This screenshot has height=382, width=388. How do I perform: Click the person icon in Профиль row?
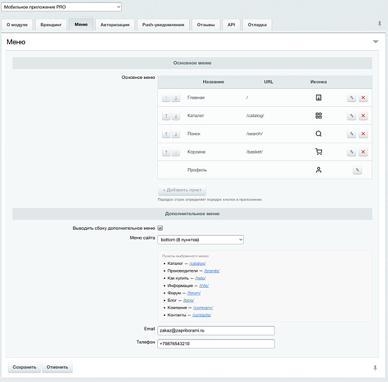click(x=319, y=170)
